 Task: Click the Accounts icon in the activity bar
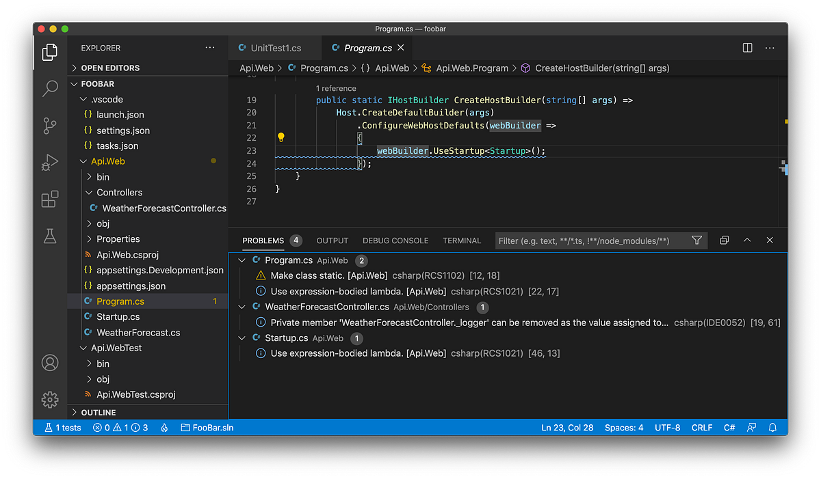50,363
